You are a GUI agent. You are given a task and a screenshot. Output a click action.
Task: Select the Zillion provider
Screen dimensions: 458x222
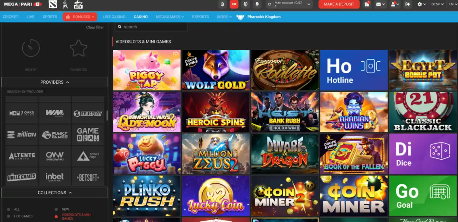pyautogui.click(x=22, y=134)
